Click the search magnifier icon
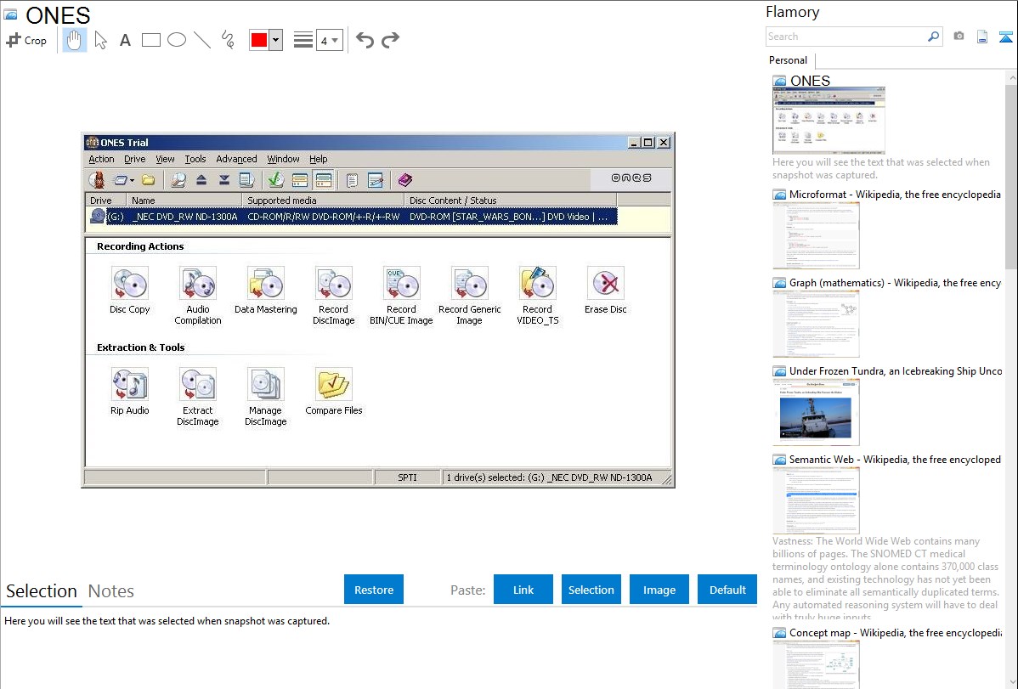This screenshot has width=1018, height=689. tap(934, 37)
